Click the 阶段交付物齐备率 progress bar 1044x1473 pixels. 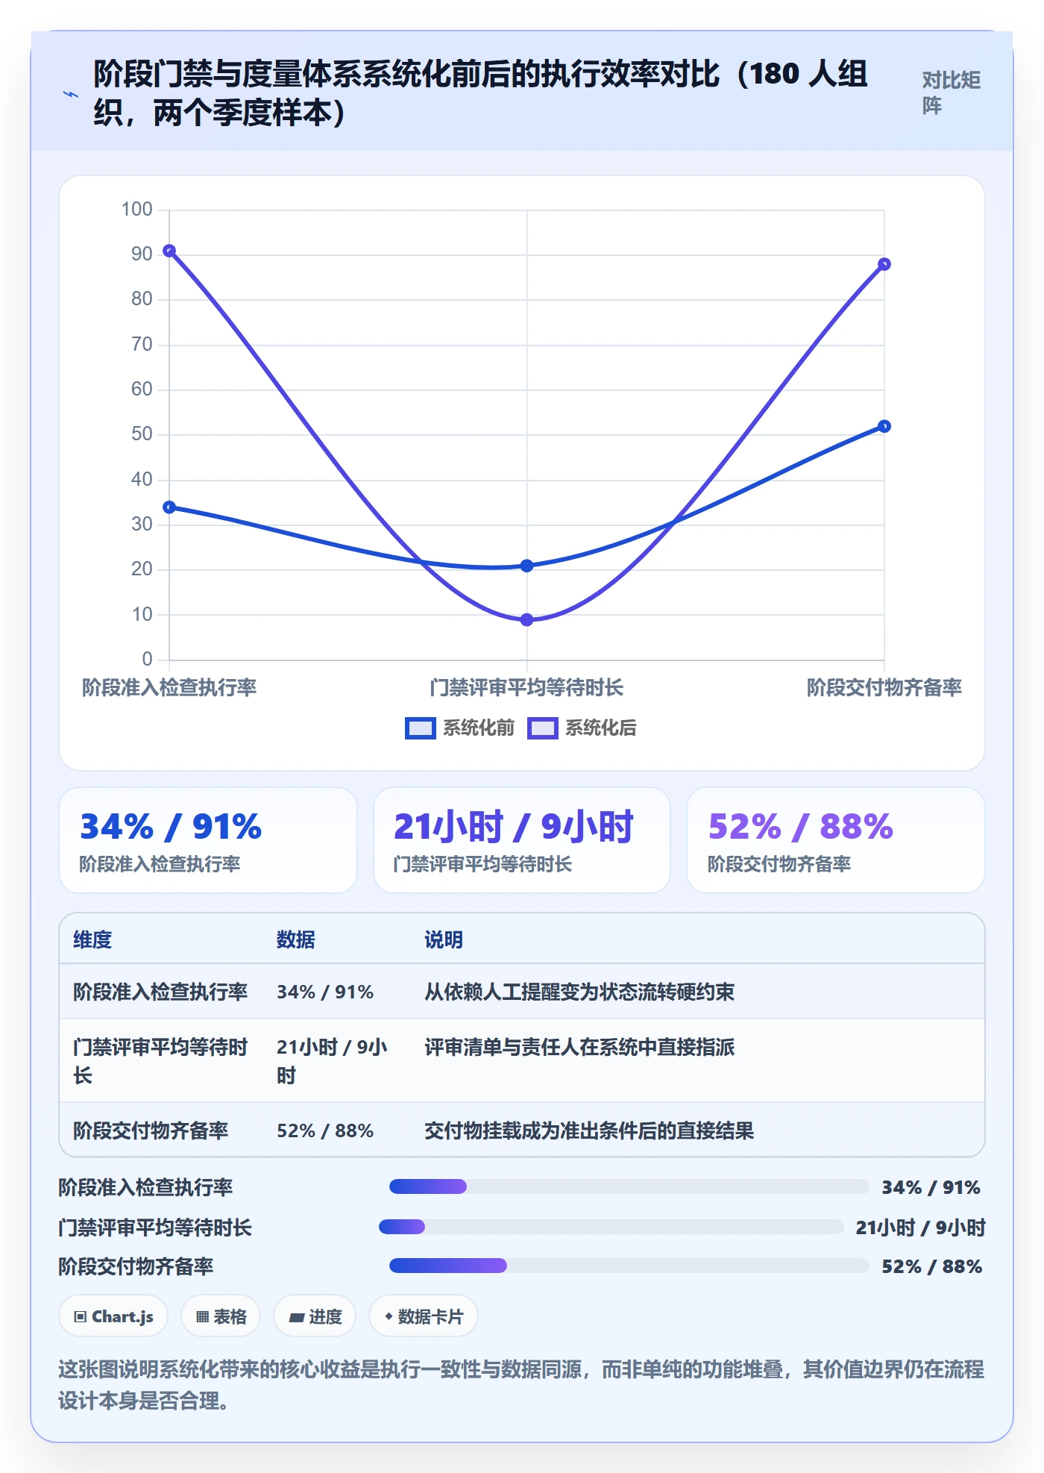tap(629, 1266)
